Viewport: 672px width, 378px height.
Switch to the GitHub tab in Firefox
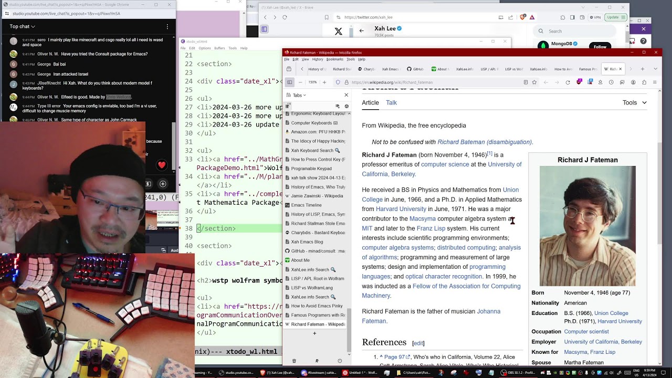[x=415, y=69]
